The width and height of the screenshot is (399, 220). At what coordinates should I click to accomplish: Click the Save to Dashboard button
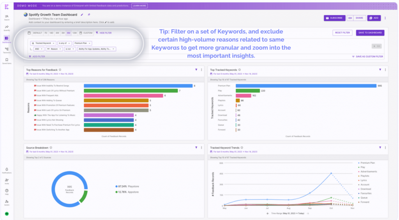point(370,33)
